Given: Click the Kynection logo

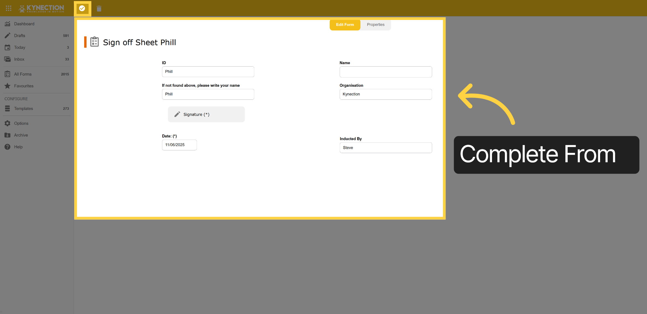Looking at the screenshot, I should coord(41,8).
